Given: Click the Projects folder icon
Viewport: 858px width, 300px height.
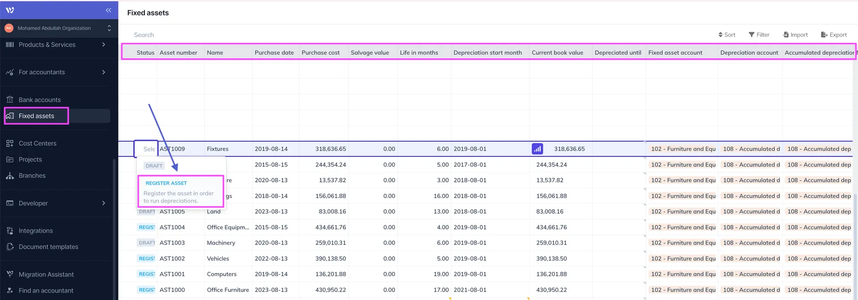Looking at the screenshot, I should click(x=10, y=160).
